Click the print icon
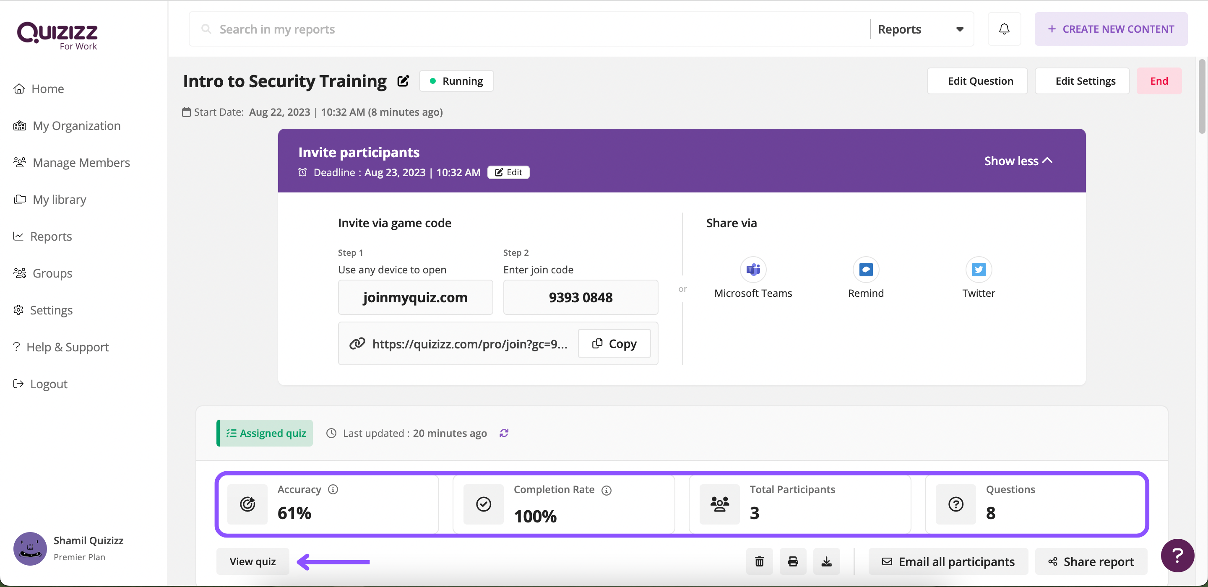 point(793,561)
